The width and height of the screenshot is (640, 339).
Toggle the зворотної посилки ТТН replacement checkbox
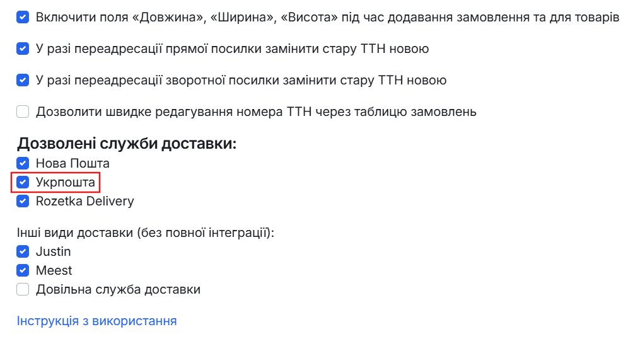tap(23, 80)
